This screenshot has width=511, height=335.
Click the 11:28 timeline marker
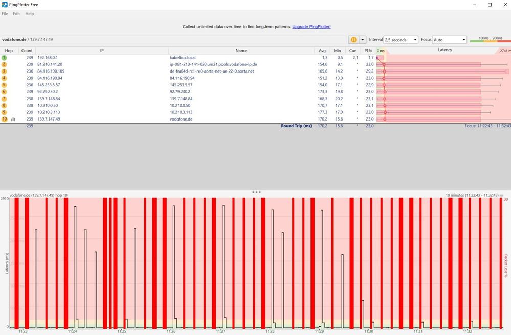pos(270,331)
